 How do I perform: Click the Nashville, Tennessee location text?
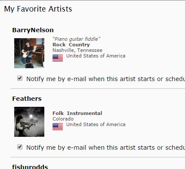coord(77,50)
